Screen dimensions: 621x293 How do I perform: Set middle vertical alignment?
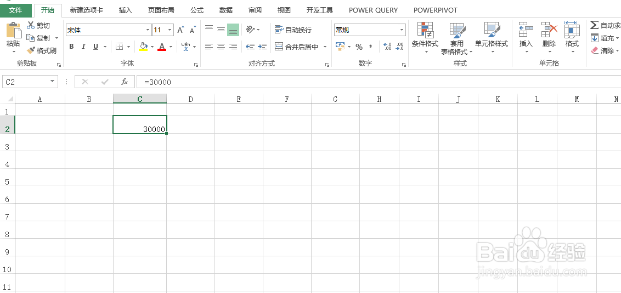click(x=221, y=30)
